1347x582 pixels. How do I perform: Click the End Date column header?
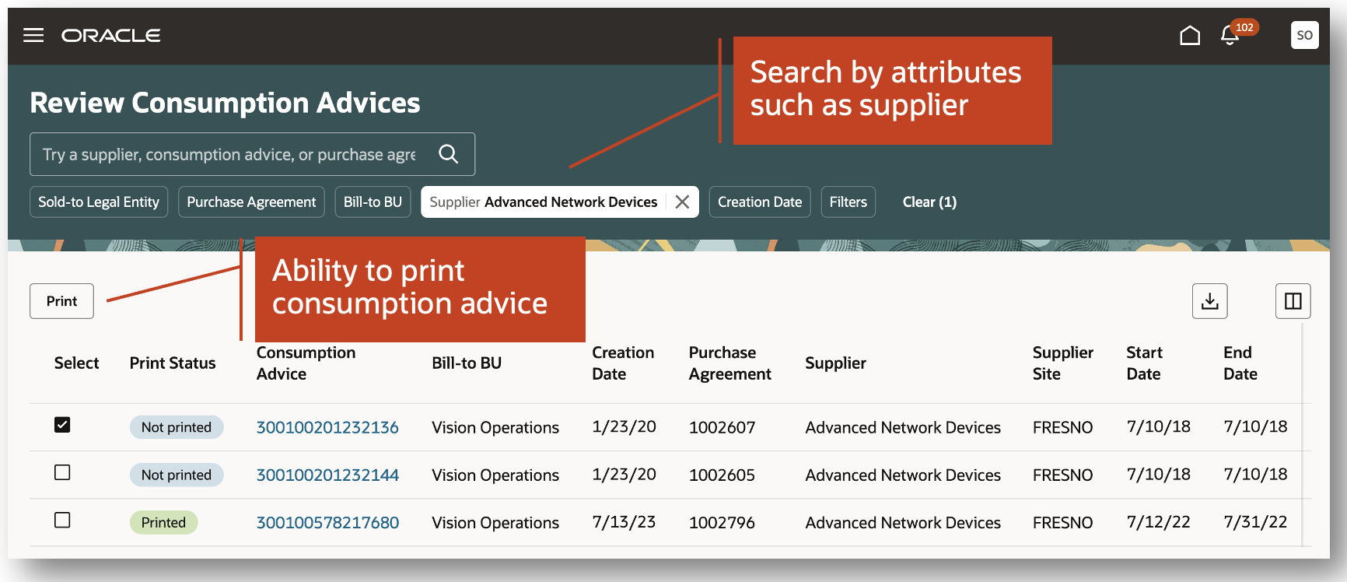coord(1240,363)
